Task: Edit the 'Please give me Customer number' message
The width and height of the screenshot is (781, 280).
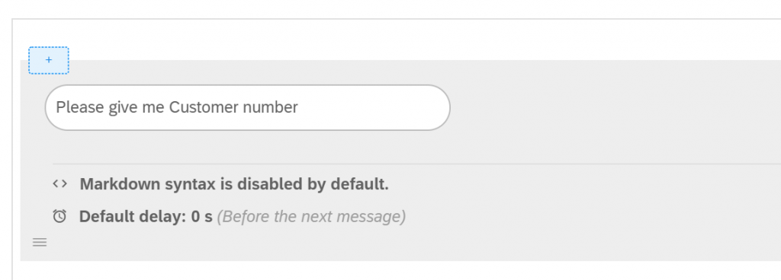Action: pos(248,108)
